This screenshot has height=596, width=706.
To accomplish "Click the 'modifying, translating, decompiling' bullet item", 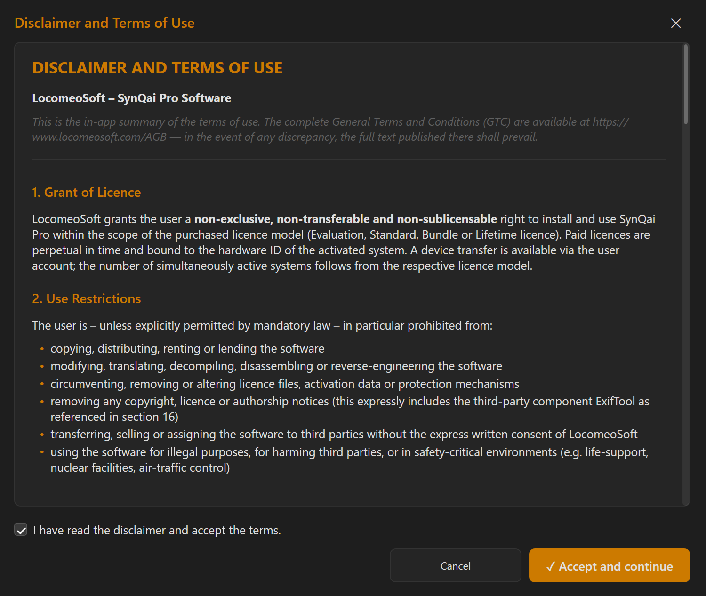I will point(276,366).
